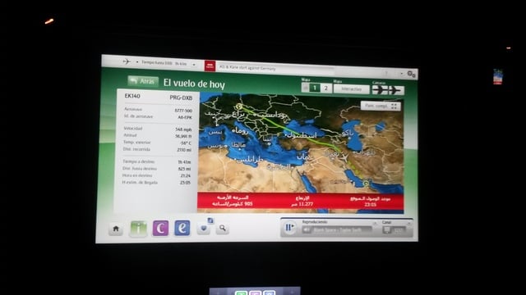Tap the speaker icon in the now-playing bar
The height and width of the screenshot is (295, 526).
tap(307, 229)
